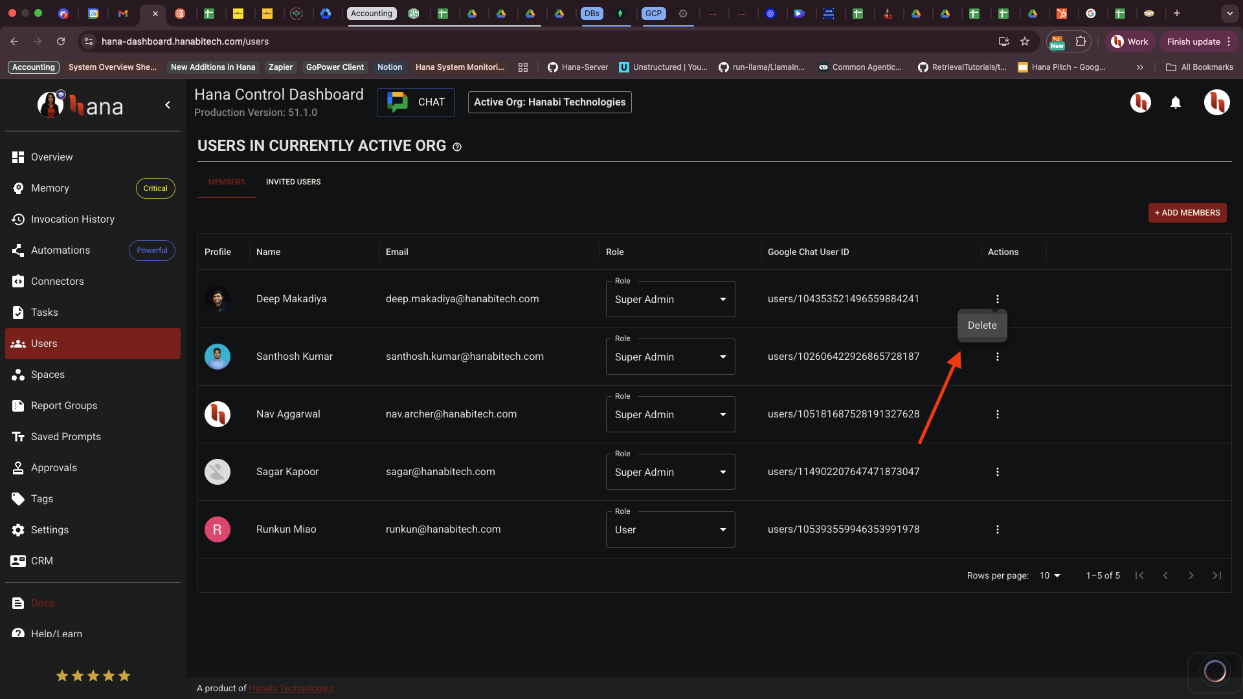Screen dimensions: 1243x699
Task: Open actions menu for Nav Aggarwal
Action: coord(998,414)
